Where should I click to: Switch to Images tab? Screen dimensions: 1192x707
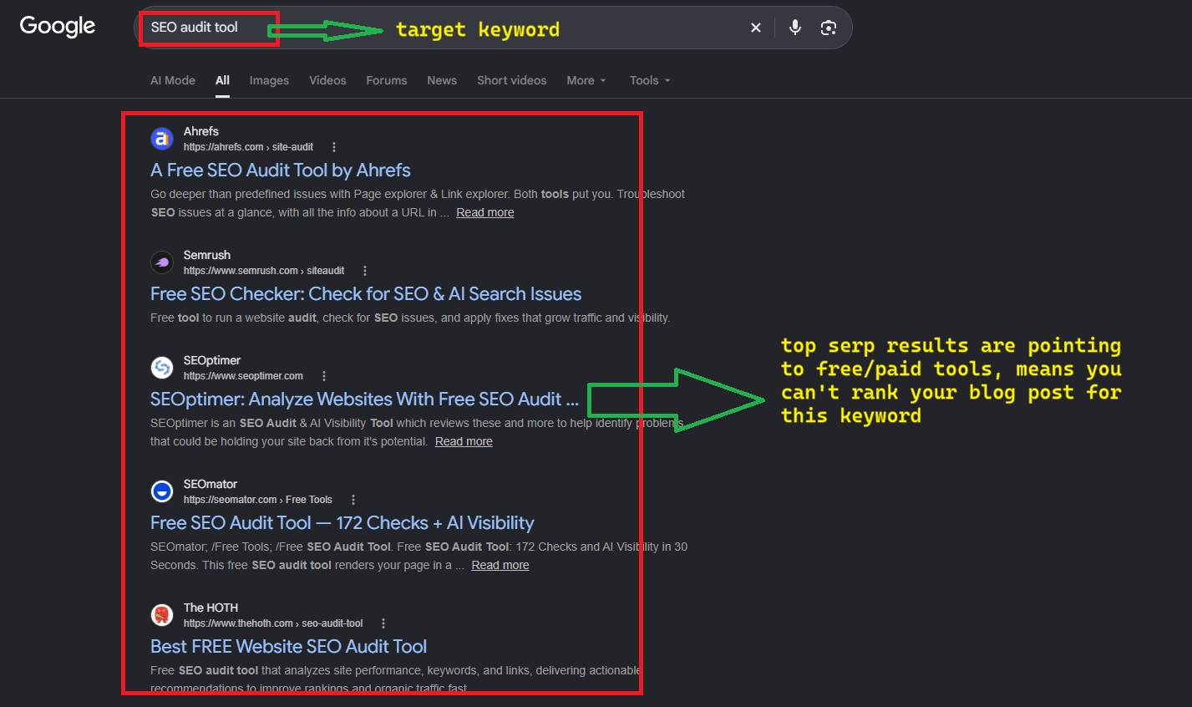[x=269, y=80]
